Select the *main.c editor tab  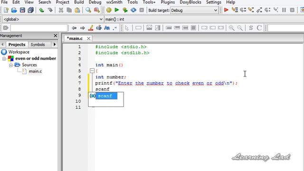(75, 38)
